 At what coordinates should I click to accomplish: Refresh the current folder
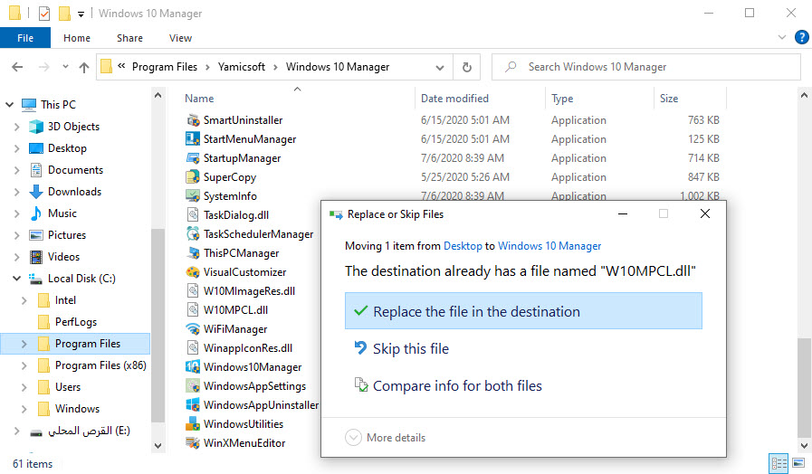click(466, 67)
